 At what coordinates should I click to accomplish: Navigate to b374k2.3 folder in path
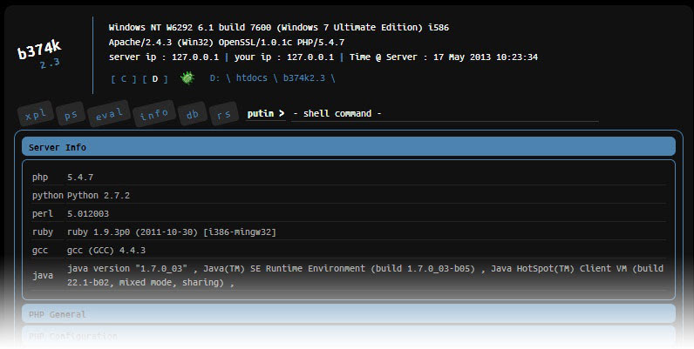(304, 78)
